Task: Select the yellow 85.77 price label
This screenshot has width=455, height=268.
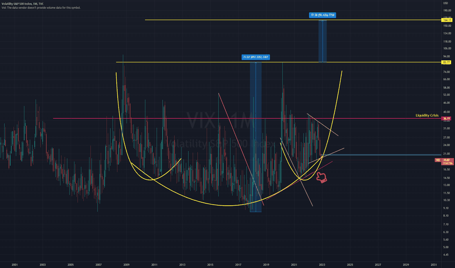Action: pyautogui.click(x=446, y=62)
